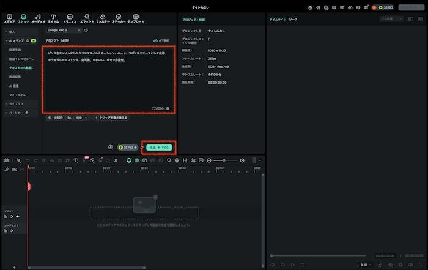Mute the ビデオ 1 track audio
This screenshot has width=428, height=270.
[12, 216]
